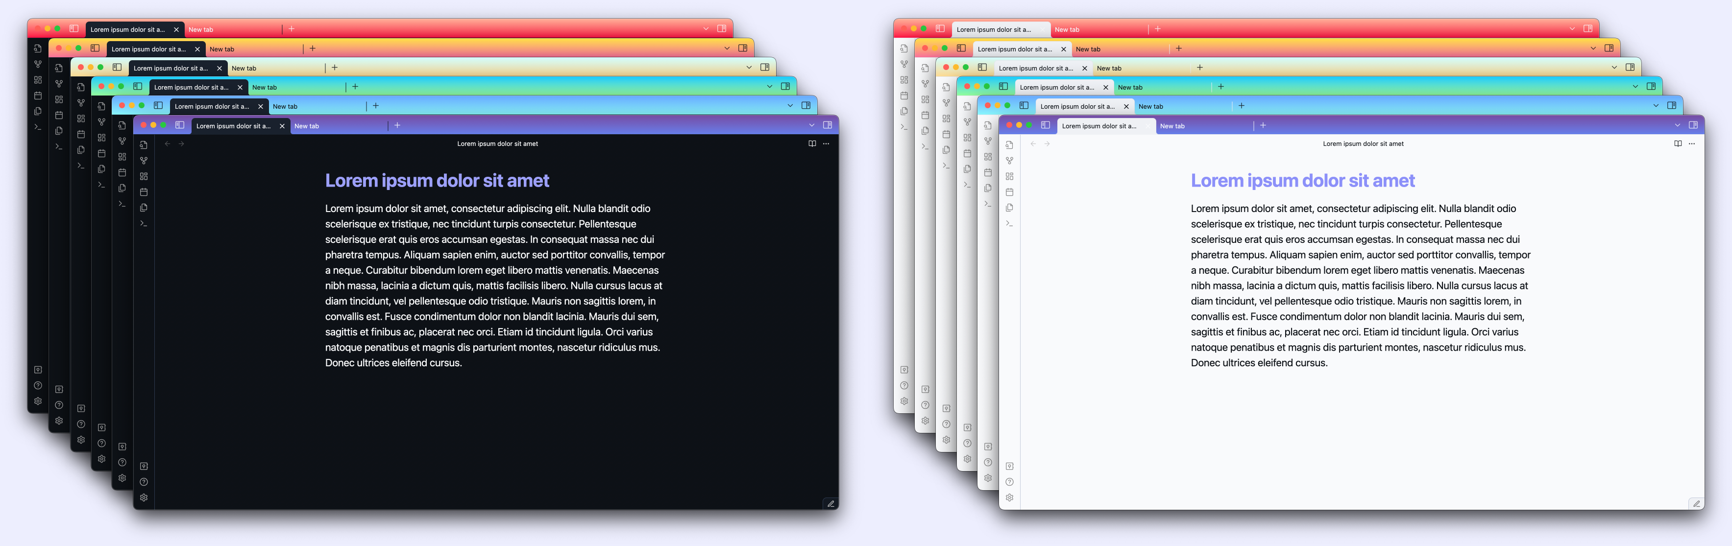Screen dimensions: 1732x546
Task: Open graph view in frontmost dark window
Action: 144,161
